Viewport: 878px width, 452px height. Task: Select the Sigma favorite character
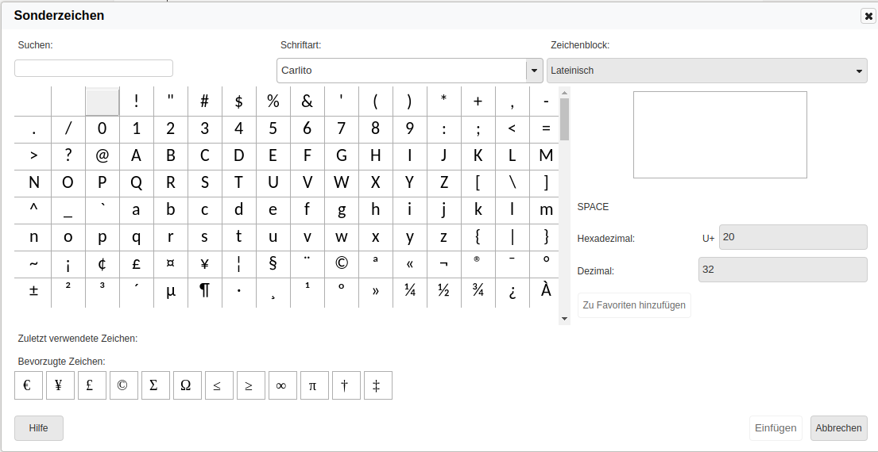[155, 385]
